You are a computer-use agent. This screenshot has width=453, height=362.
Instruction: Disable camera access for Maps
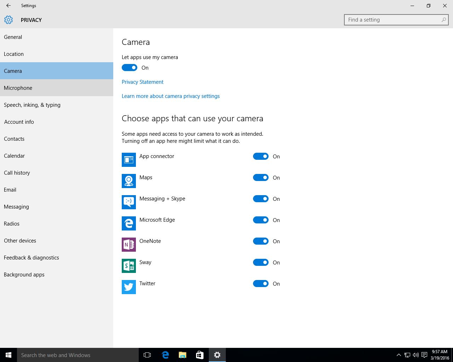click(261, 177)
